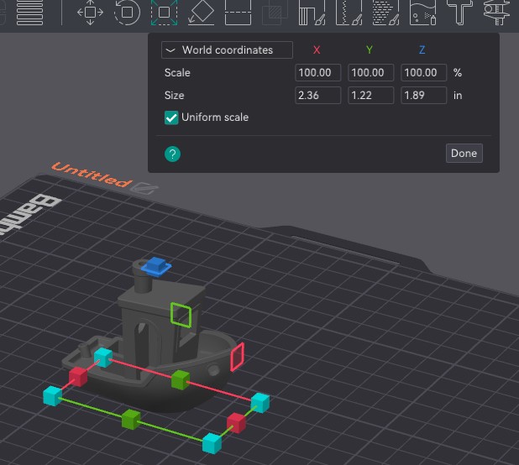Screen dimensions: 519x465
Task: Click the "Uniform scale" label text
Action: click(x=215, y=118)
